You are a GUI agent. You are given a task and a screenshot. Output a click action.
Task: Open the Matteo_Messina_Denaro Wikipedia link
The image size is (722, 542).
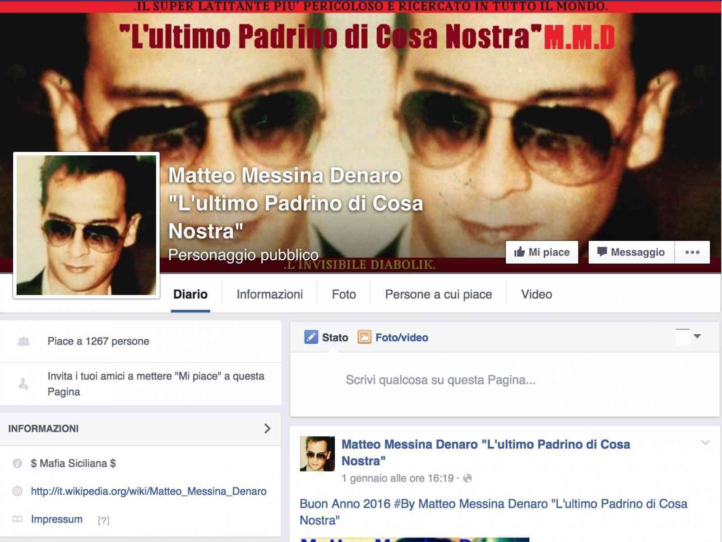[148, 491]
